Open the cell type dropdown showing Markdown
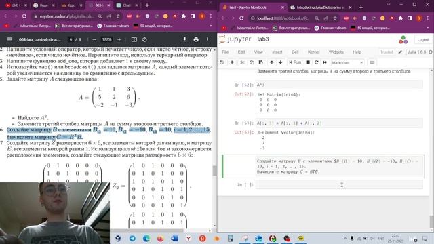This screenshot has width=434, height=244. point(347,63)
